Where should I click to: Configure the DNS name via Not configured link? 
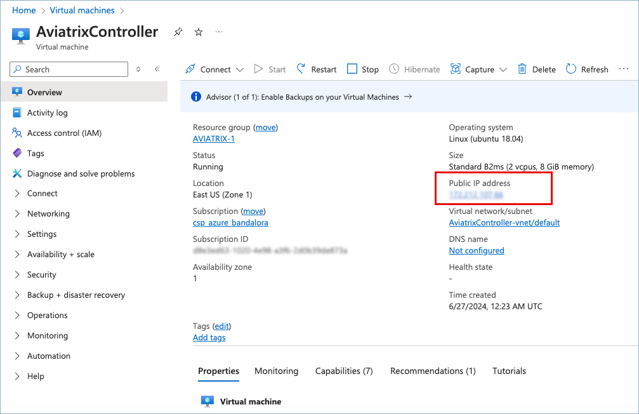pos(476,250)
